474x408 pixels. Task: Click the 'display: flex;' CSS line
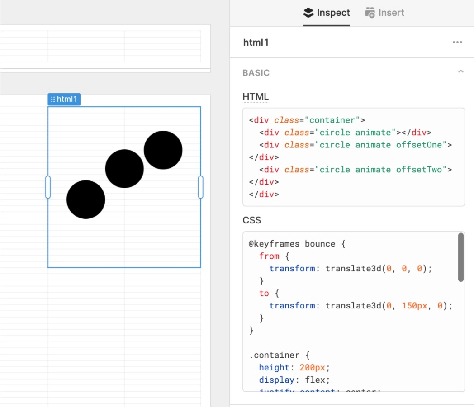coord(294,380)
